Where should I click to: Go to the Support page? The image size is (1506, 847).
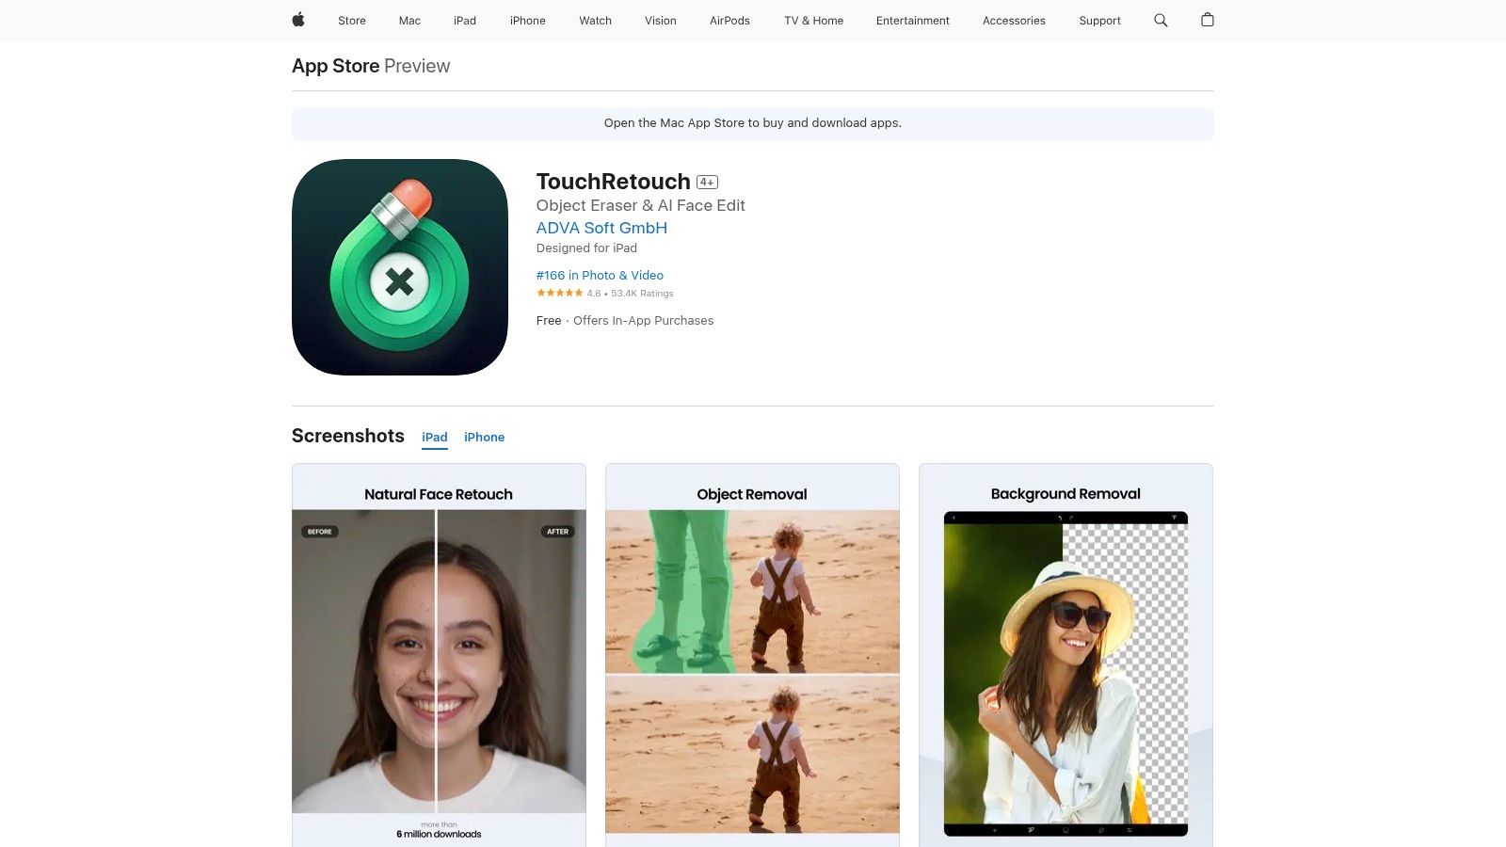tap(1099, 21)
